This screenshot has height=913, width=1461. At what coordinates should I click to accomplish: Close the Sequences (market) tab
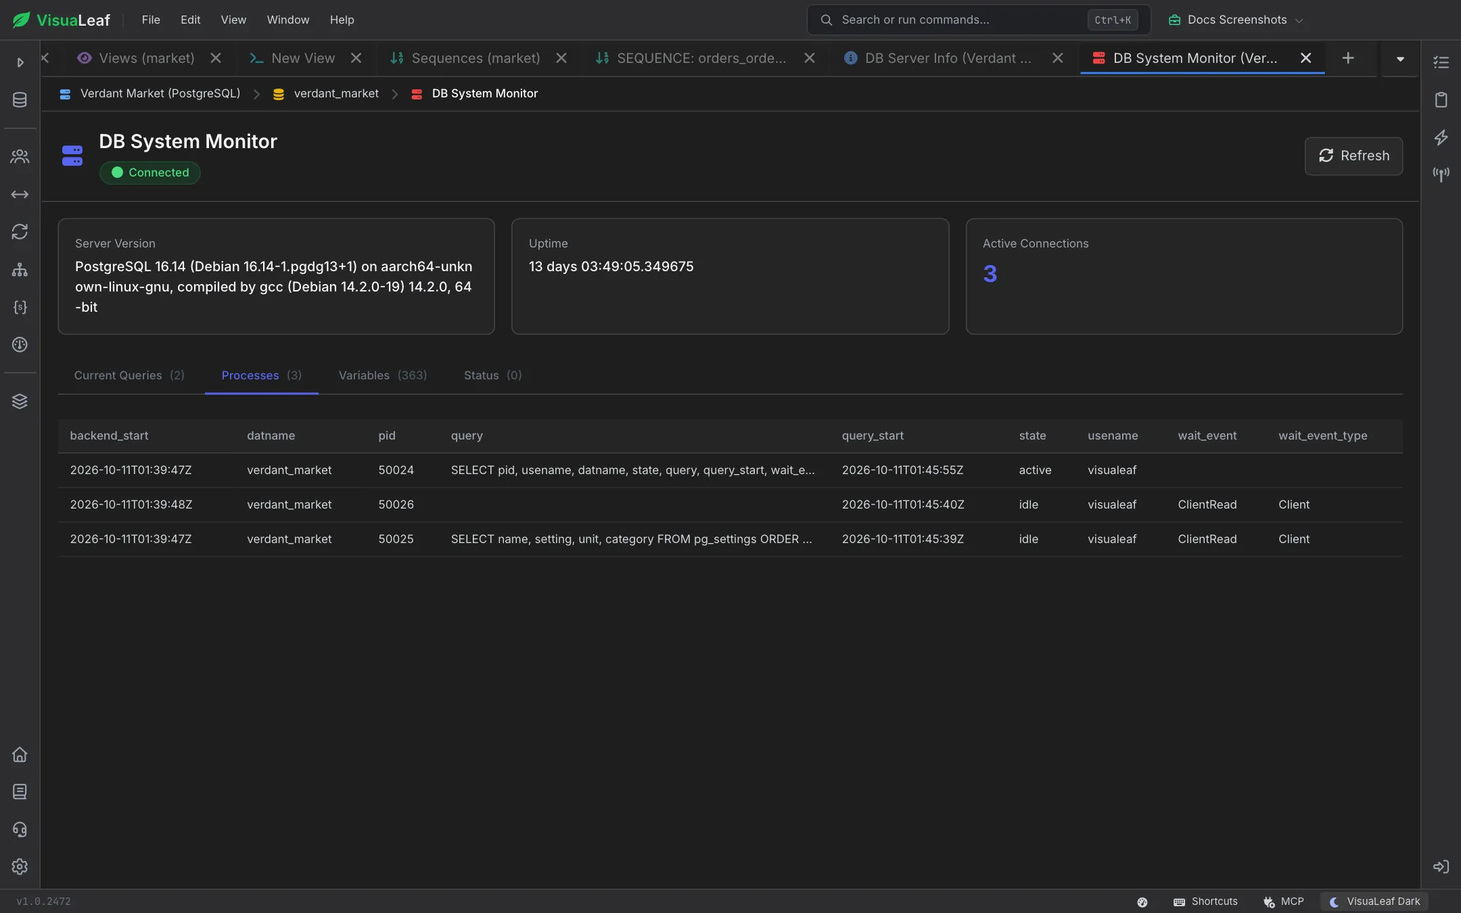coord(561,58)
